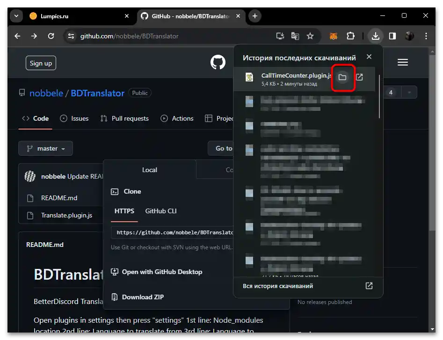View site information icon
Image resolution: width=443 pixels, height=340 pixels.
tap(71, 36)
